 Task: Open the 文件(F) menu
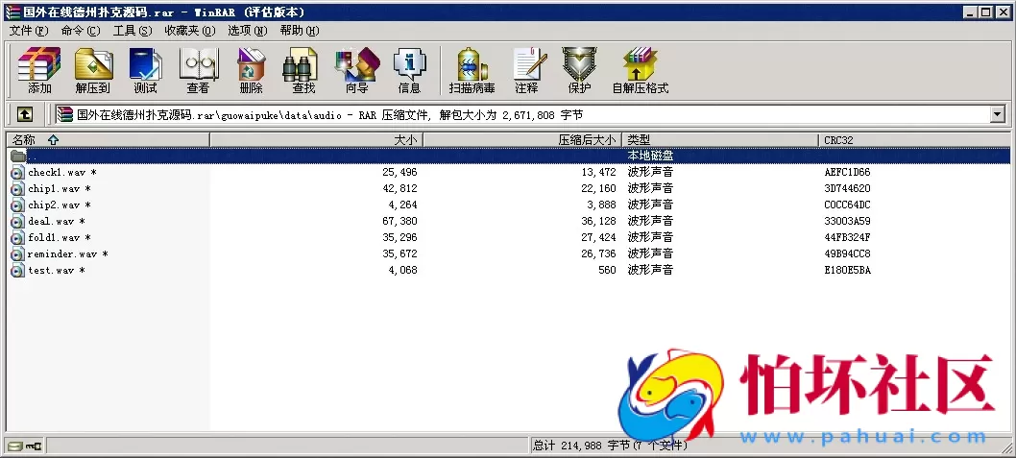[29, 30]
